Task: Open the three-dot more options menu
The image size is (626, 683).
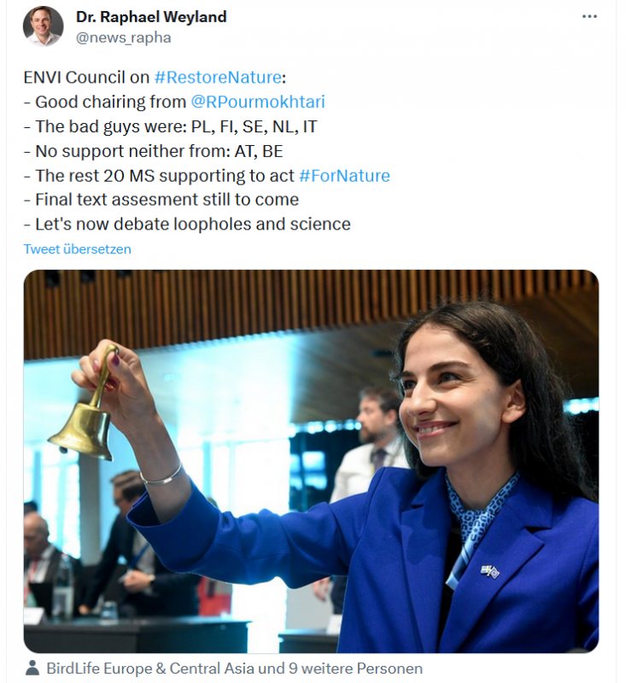Action: point(589,17)
